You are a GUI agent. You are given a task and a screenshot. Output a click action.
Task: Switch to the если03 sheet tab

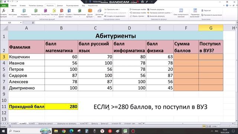tap(32, 124)
